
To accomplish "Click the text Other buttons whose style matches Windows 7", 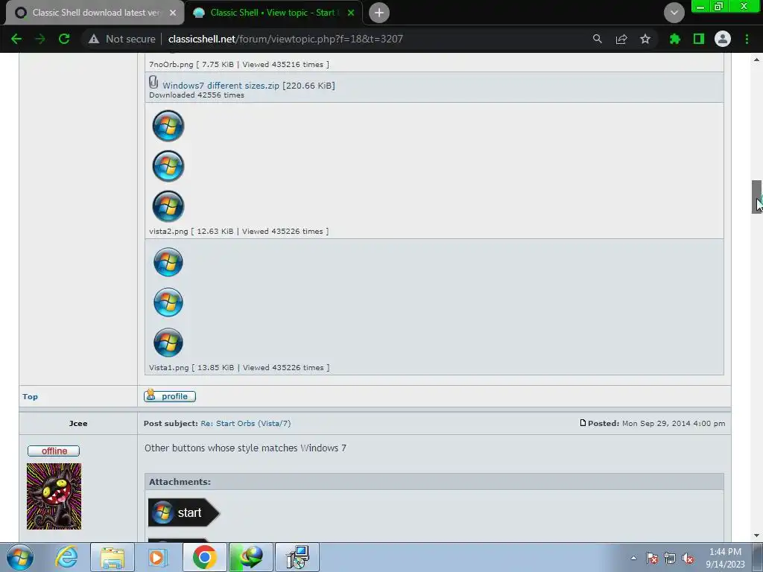I will point(245,448).
